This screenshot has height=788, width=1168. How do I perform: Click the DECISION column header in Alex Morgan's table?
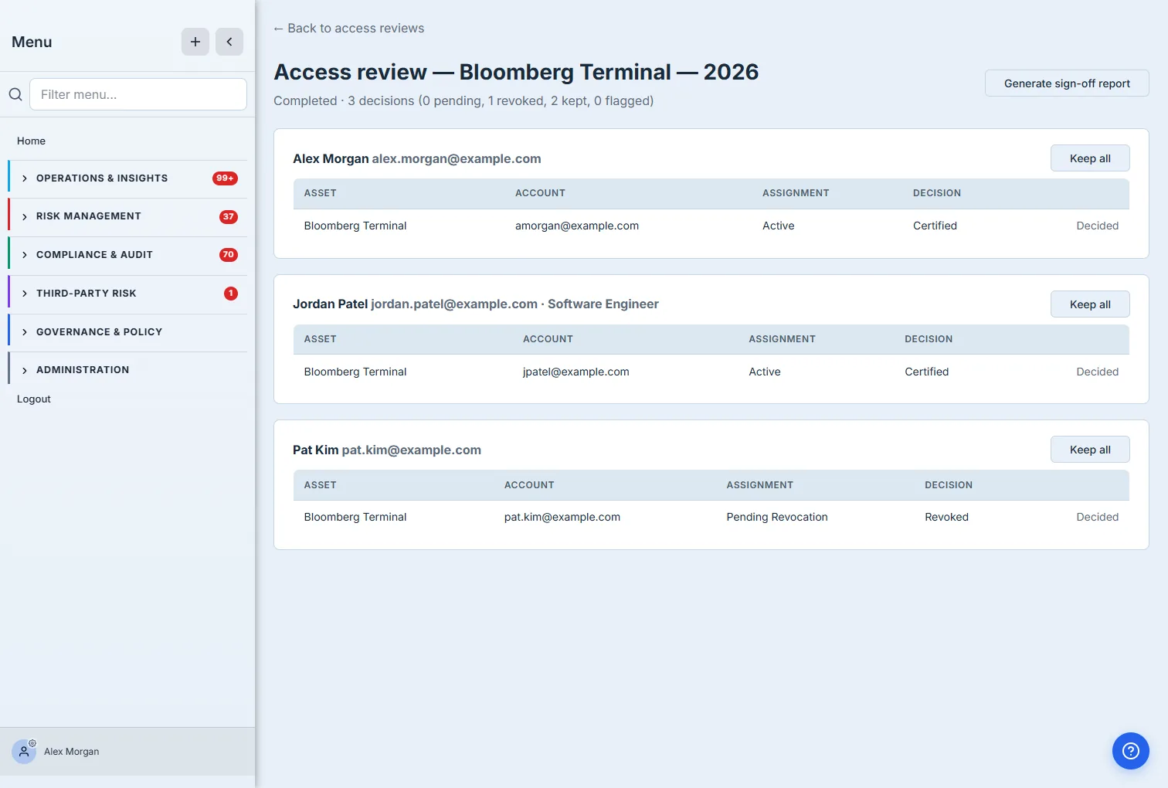(937, 193)
